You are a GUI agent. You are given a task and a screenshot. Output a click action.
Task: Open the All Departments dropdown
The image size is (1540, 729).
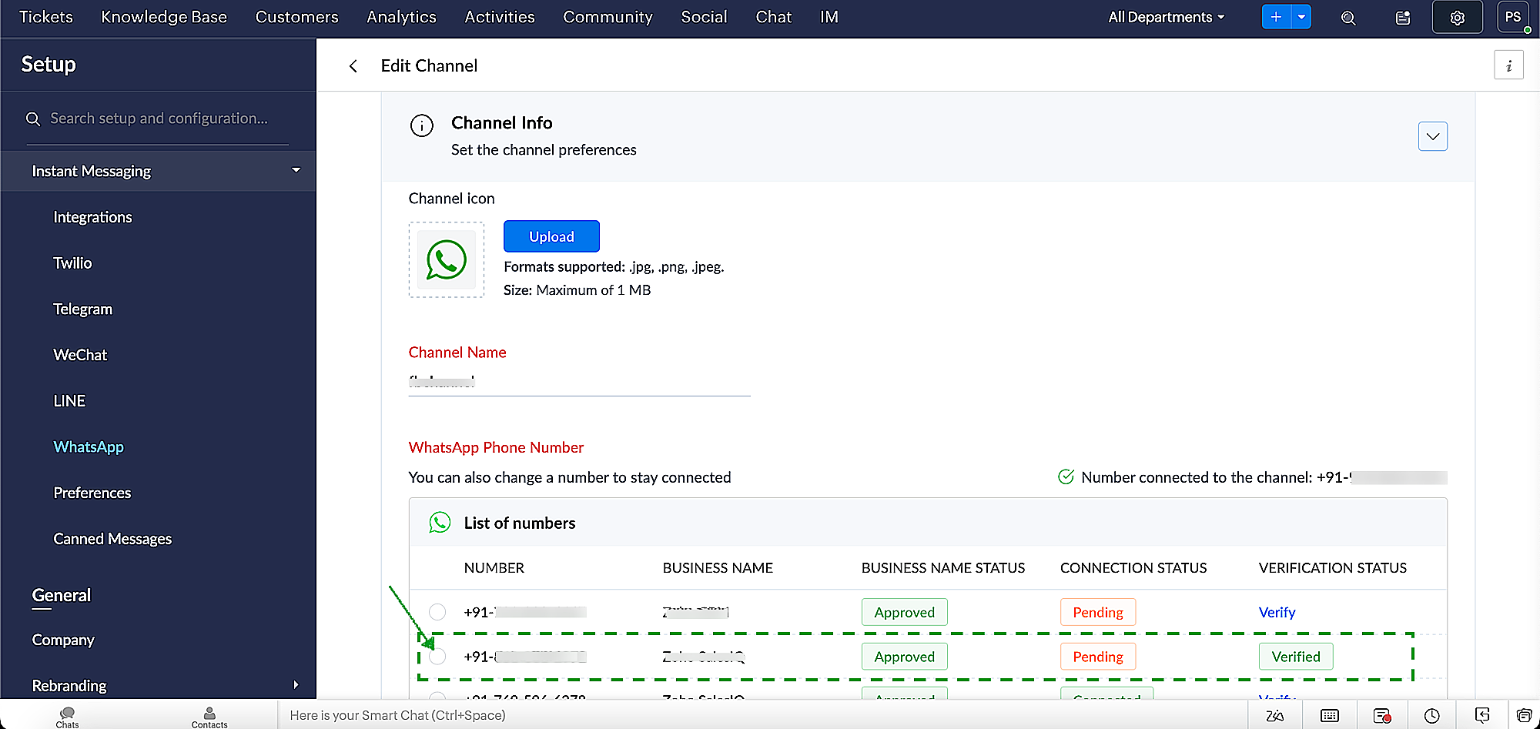point(1166,17)
